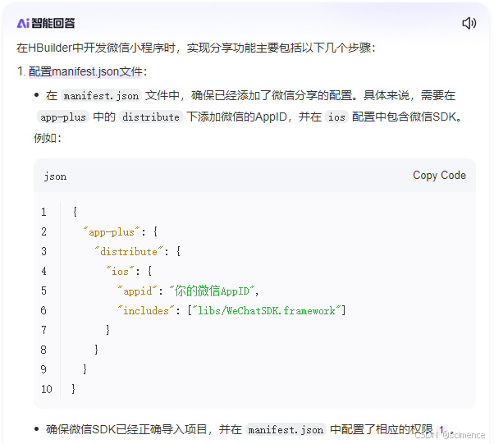Image resolution: width=494 pixels, height=444 pixels.
Task: Click the value 你的微信AppID in code
Action: (x=212, y=291)
